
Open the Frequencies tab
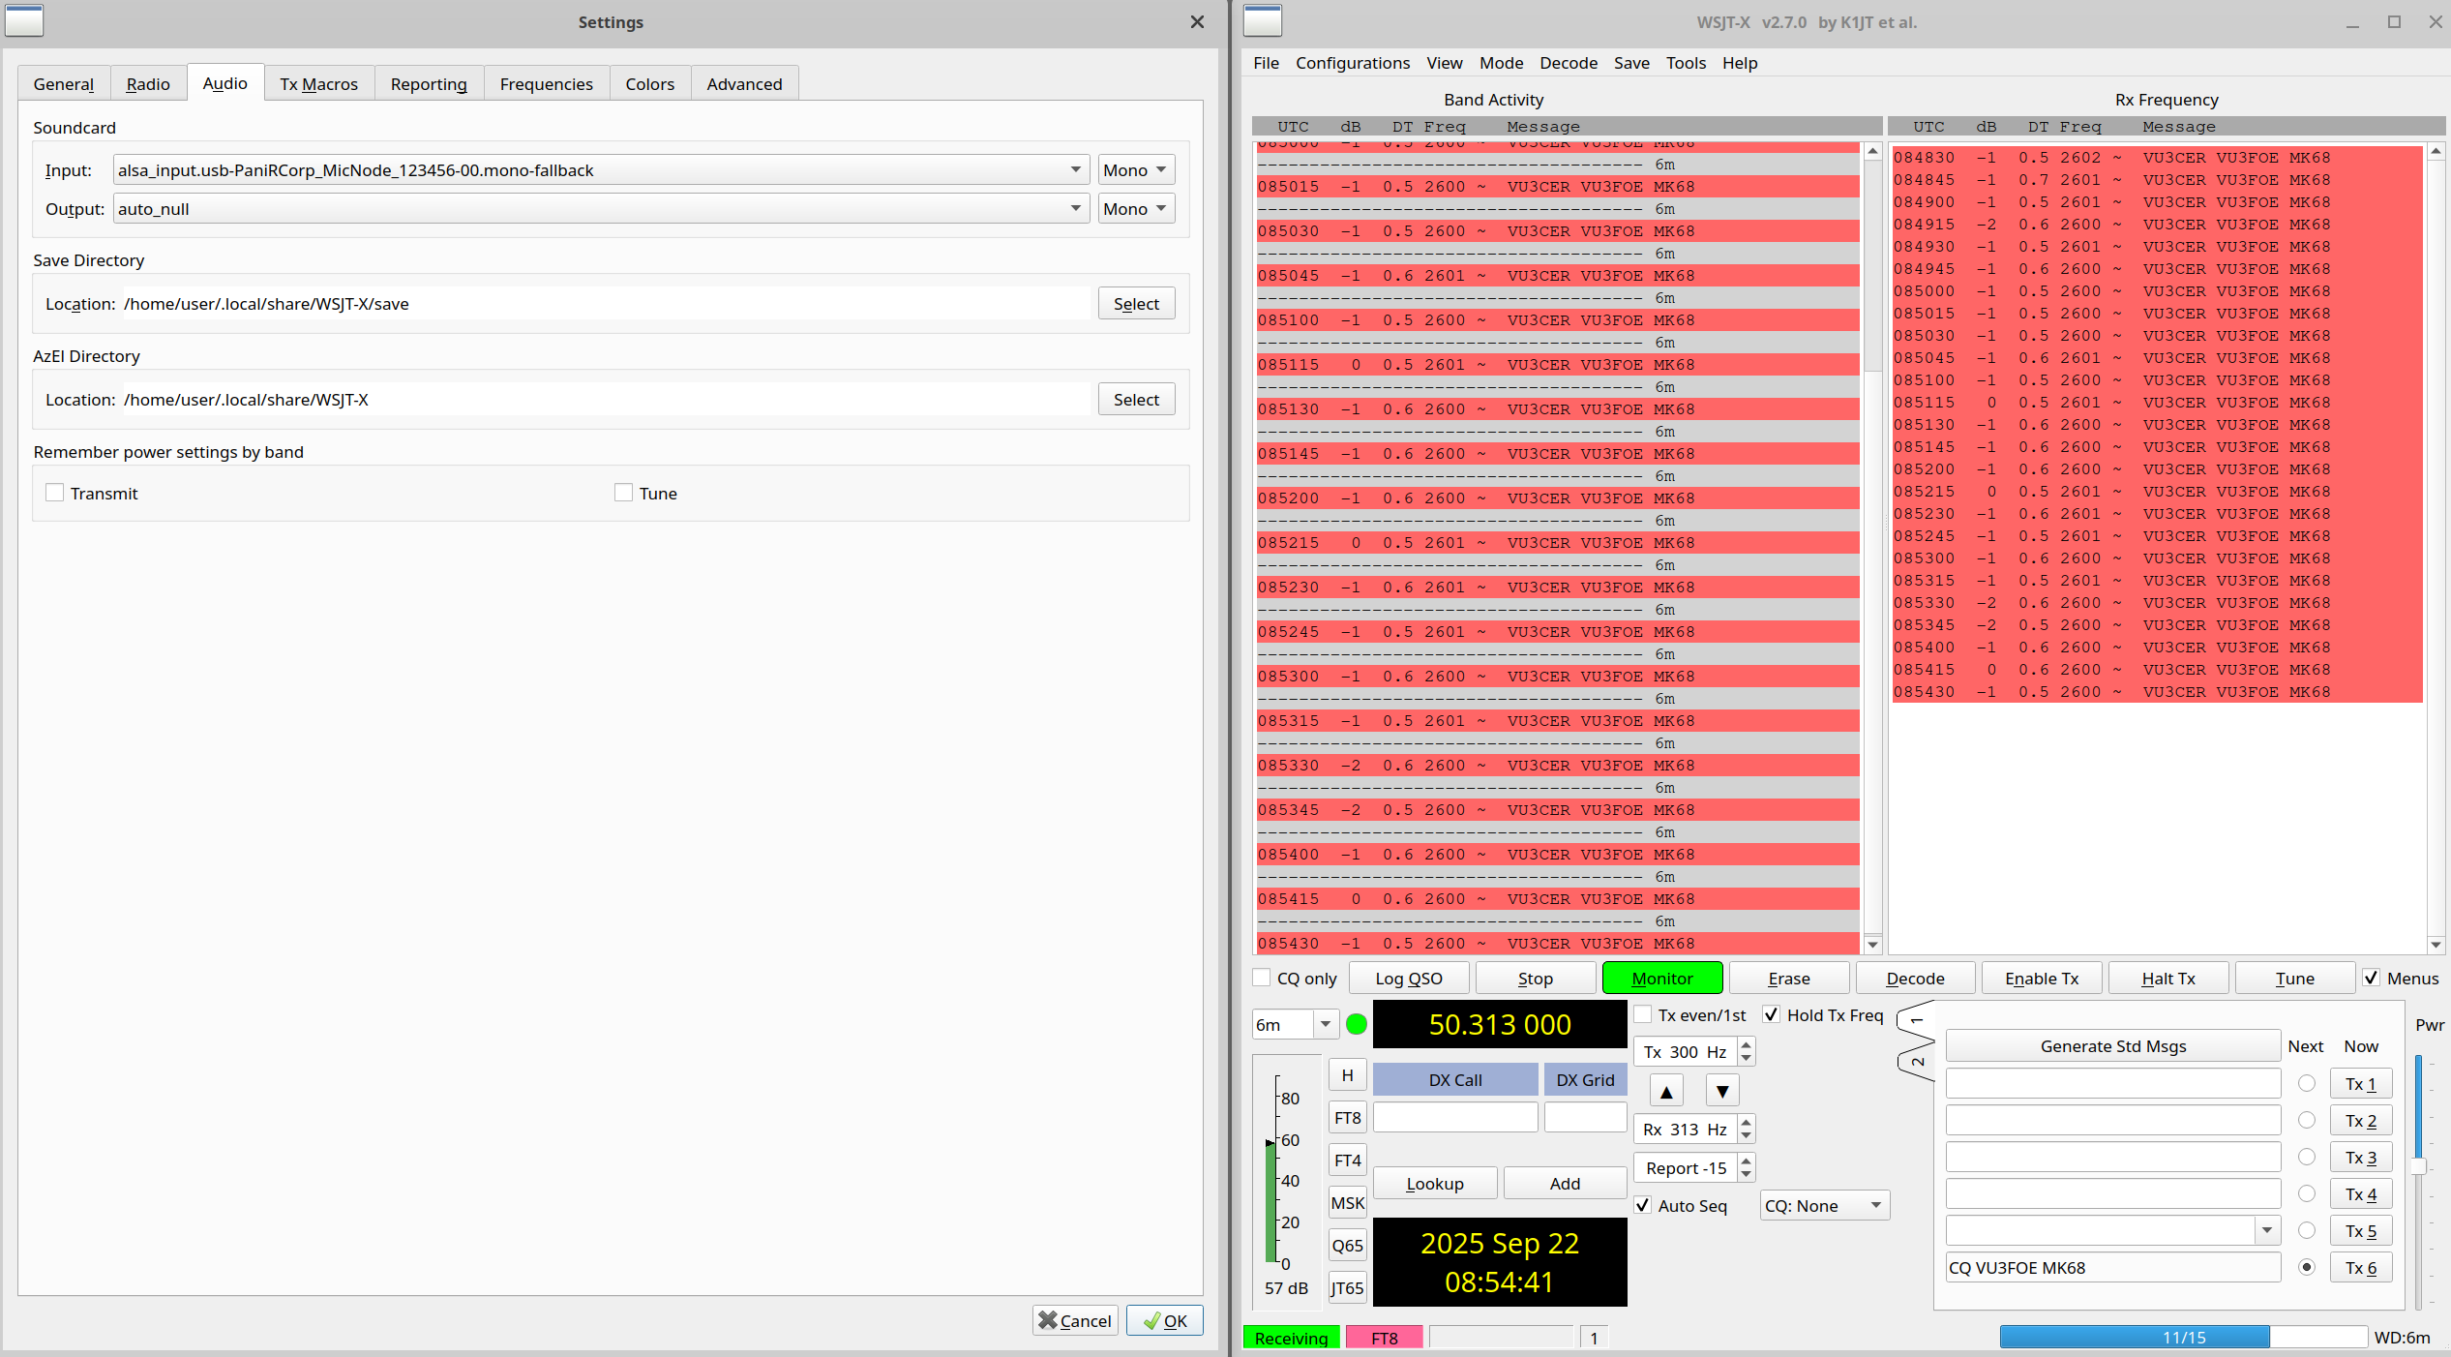[x=546, y=84]
